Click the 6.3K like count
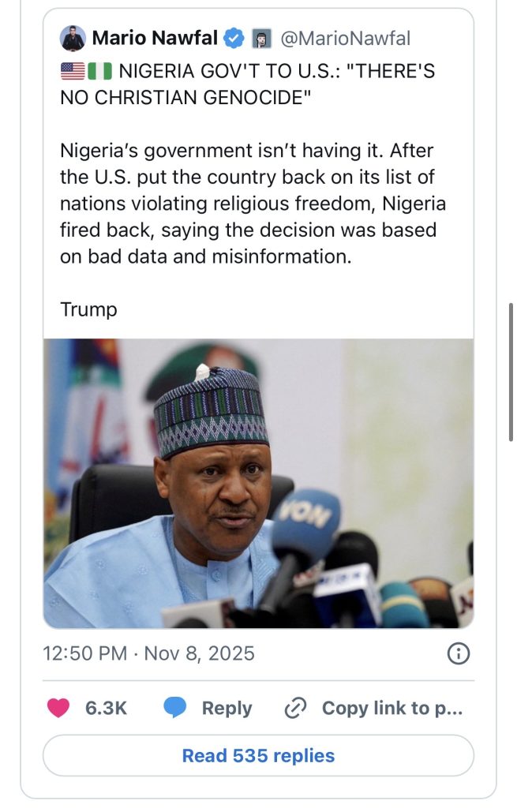This screenshot has width=517, height=808. 106,708
